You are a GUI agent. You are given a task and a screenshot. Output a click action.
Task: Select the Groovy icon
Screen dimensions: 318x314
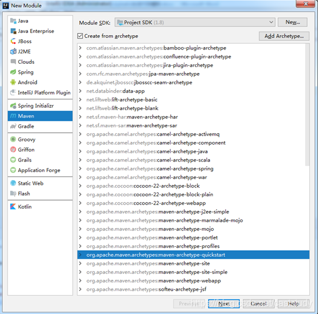13,139
